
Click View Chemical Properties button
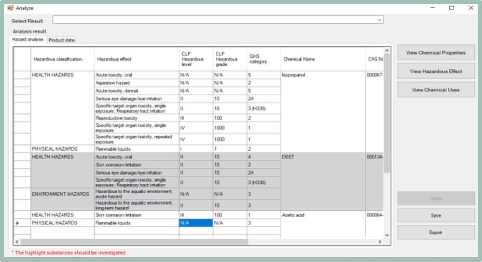tap(436, 53)
